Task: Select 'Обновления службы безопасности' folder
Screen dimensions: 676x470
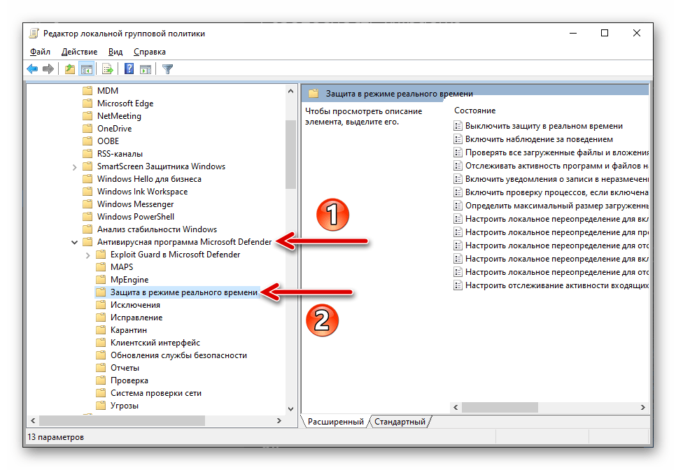Action: pyautogui.click(x=179, y=355)
